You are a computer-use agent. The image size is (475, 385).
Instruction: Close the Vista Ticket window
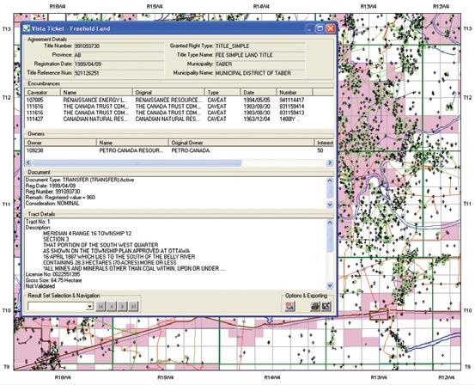(331, 28)
